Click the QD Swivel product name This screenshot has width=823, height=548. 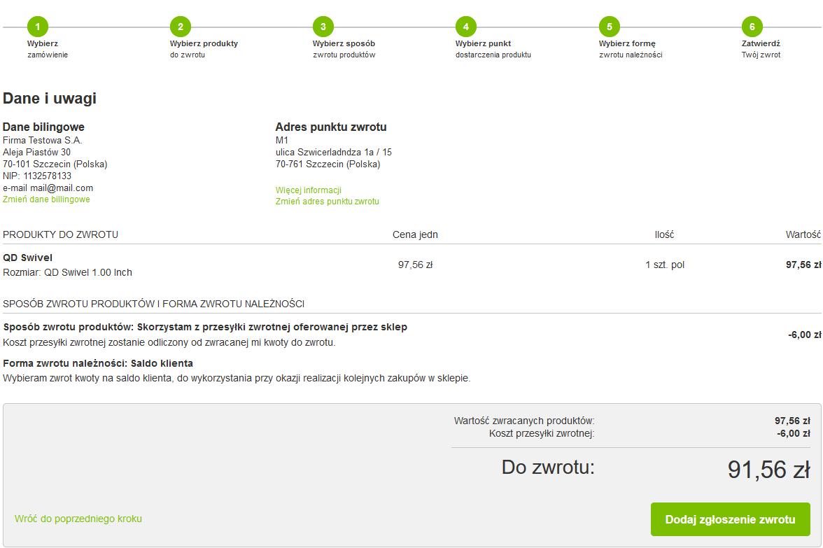27,258
